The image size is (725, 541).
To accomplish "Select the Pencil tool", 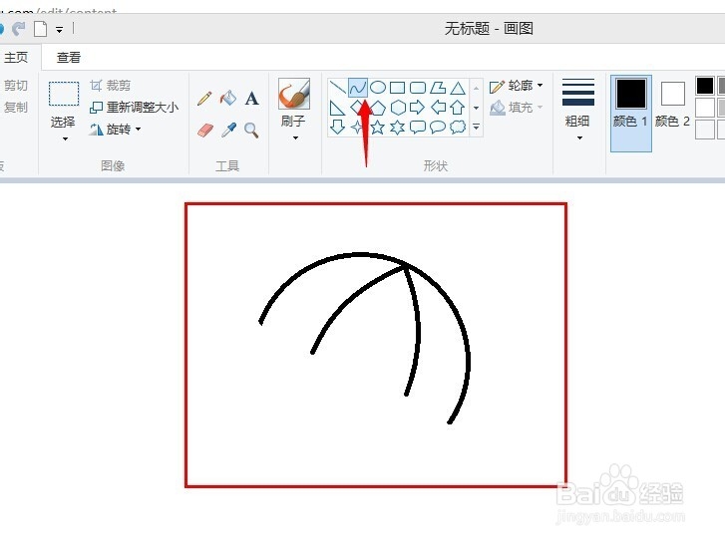I will [204, 99].
